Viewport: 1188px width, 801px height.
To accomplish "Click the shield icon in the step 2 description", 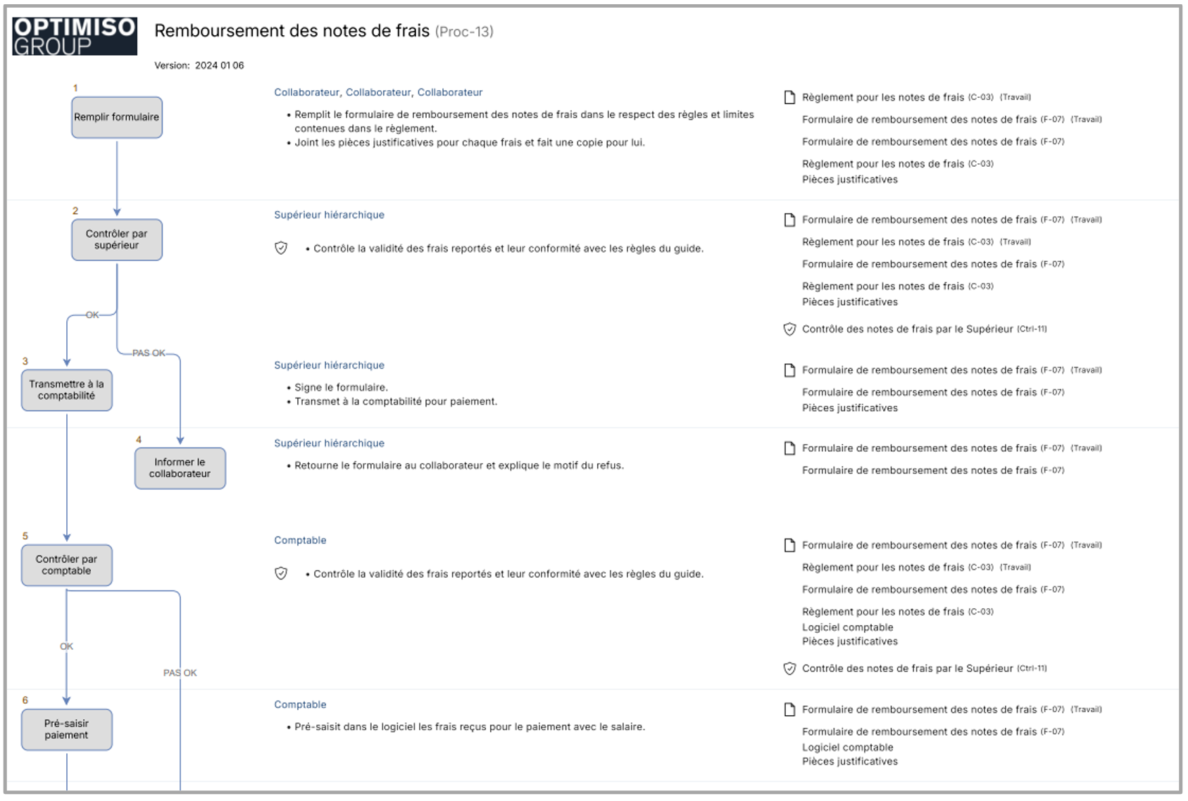I will pyautogui.click(x=281, y=248).
